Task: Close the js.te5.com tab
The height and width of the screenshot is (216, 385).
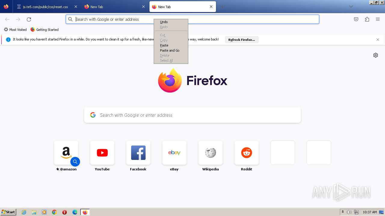Action: tap(75, 7)
